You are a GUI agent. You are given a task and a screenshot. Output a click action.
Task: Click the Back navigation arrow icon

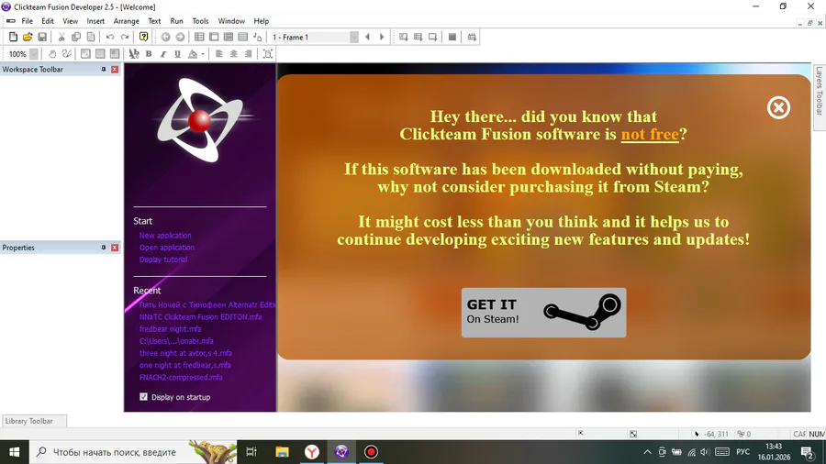(165, 37)
